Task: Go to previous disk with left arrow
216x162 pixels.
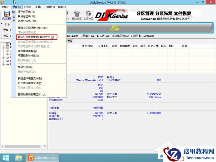Action: (5, 24)
